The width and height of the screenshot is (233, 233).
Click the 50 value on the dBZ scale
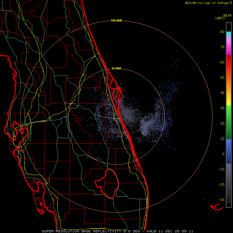(222, 78)
